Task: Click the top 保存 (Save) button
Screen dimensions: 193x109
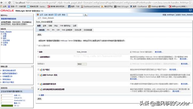Action: tap(40, 35)
